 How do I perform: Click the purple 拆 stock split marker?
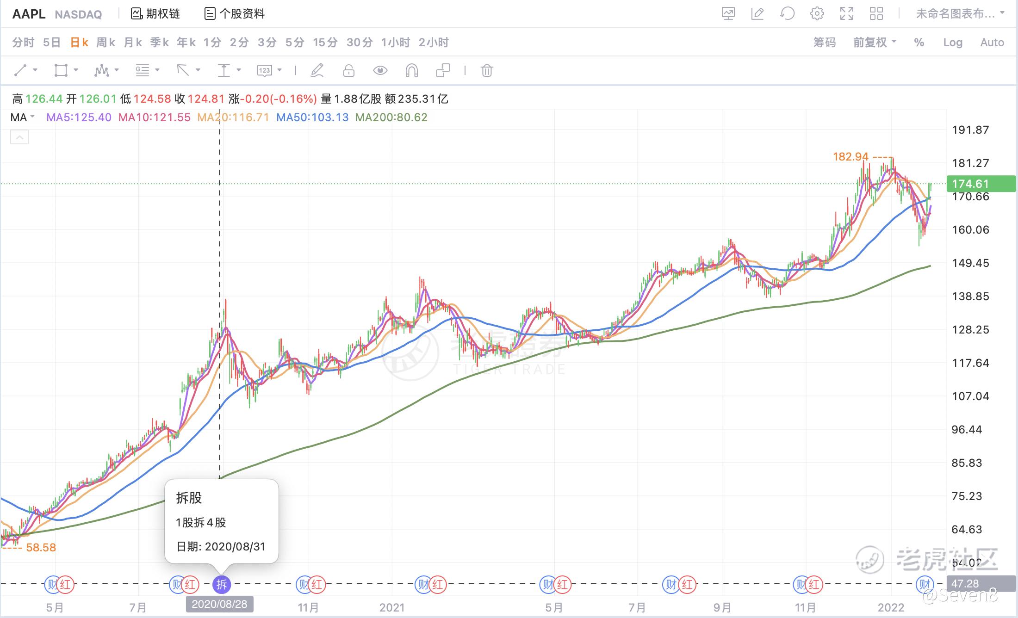pos(222,585)
